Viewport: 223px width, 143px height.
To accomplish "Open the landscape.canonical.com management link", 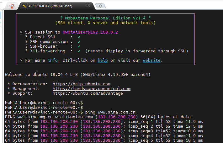I will point(91,89).
